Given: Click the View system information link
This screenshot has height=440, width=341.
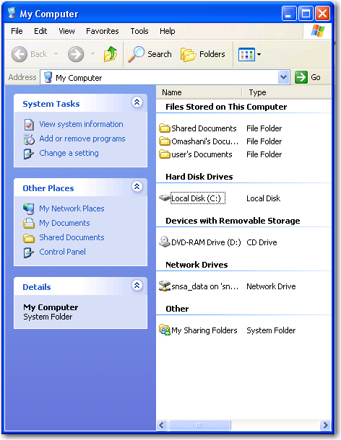Looking at the screenshot, I should pyautogui.click(x=81, y=124).
